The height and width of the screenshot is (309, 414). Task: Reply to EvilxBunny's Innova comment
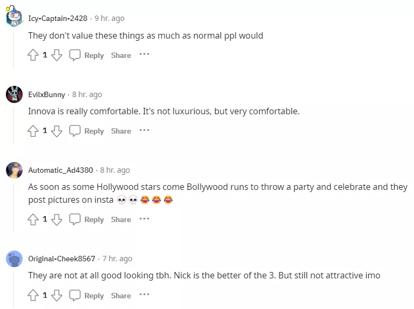87,131
